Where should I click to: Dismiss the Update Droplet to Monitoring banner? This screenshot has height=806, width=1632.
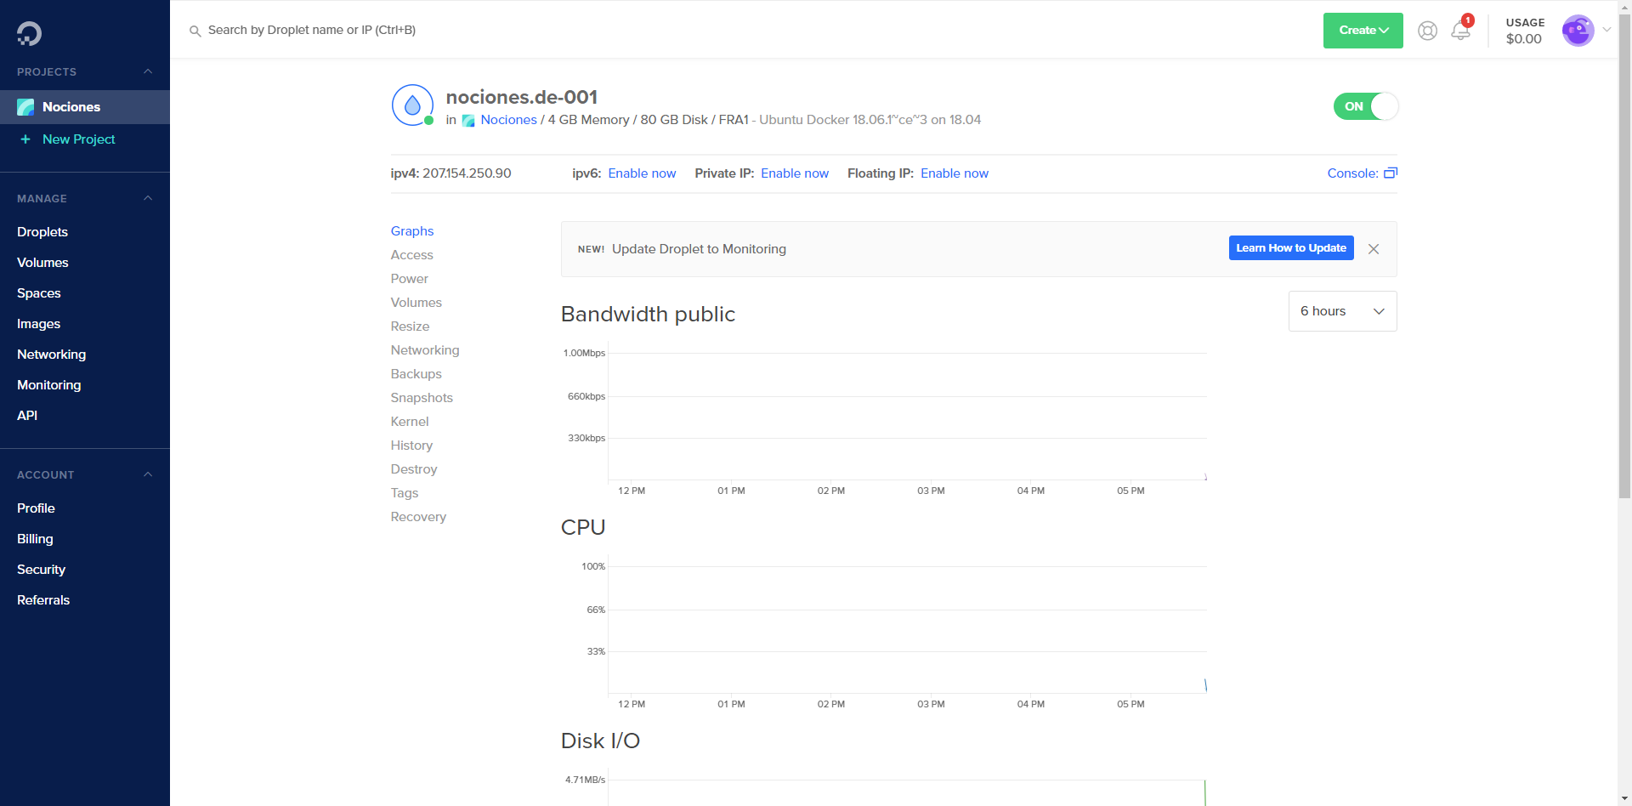1374,249
